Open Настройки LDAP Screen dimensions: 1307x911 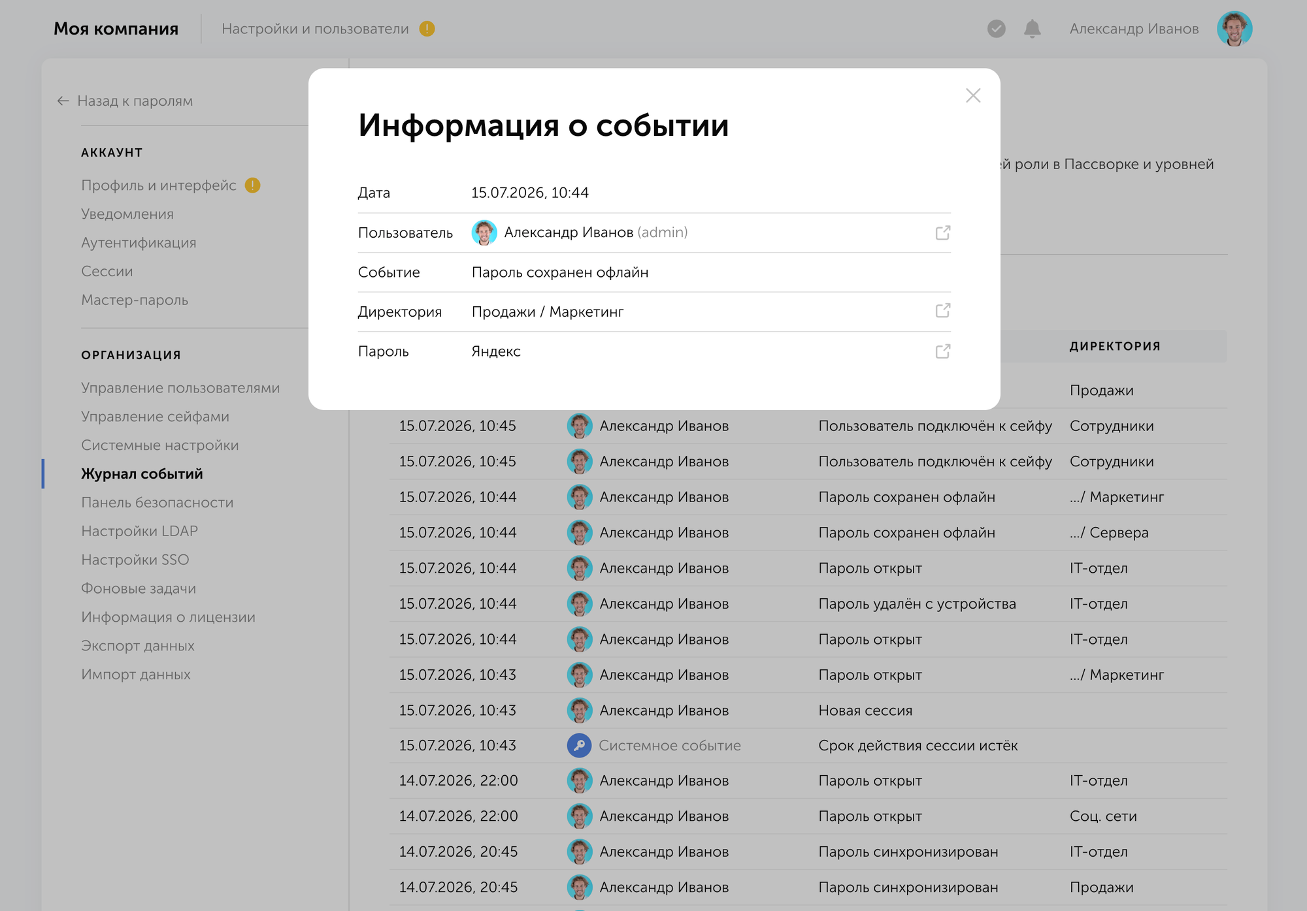coord(139,532)
